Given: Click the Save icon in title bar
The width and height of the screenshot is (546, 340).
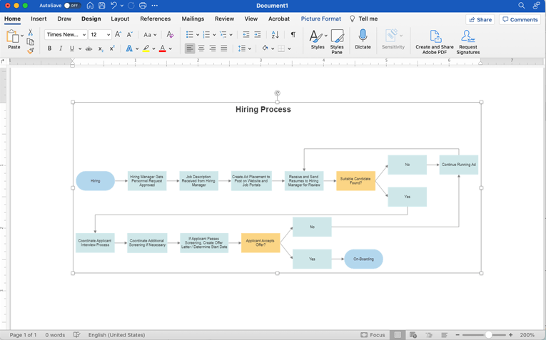Looking at the screenshot, I should coord(101,6).
